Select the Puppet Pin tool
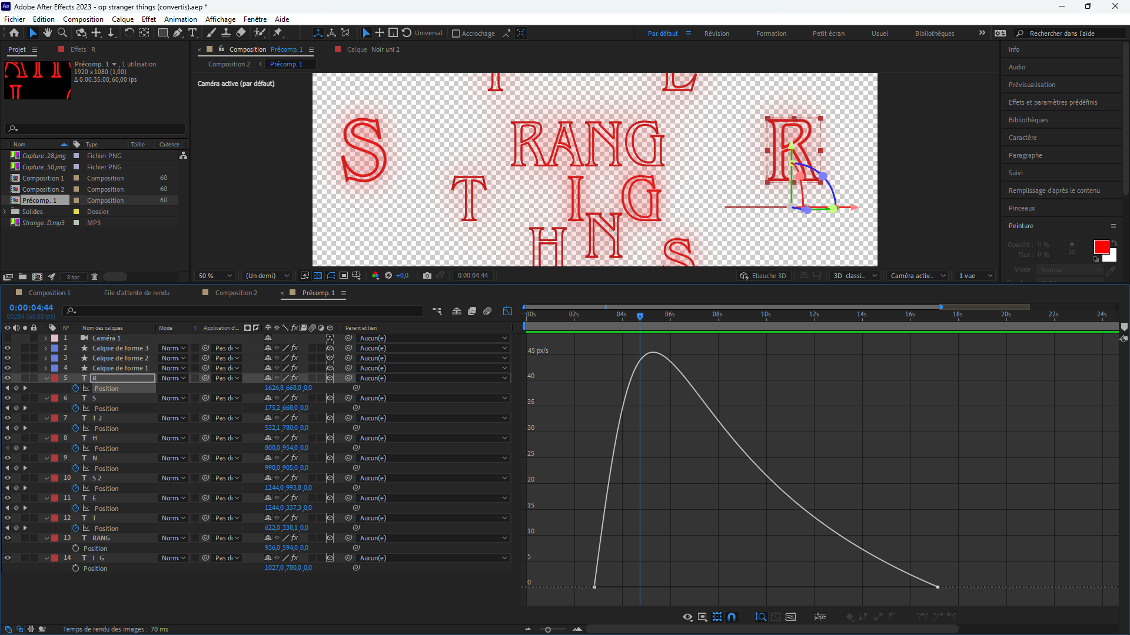 coord(278,33)
